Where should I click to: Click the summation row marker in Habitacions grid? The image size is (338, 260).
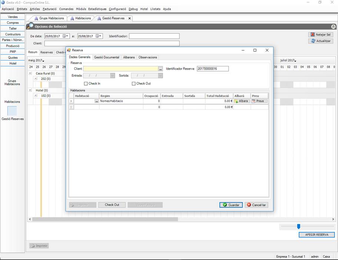72,107
